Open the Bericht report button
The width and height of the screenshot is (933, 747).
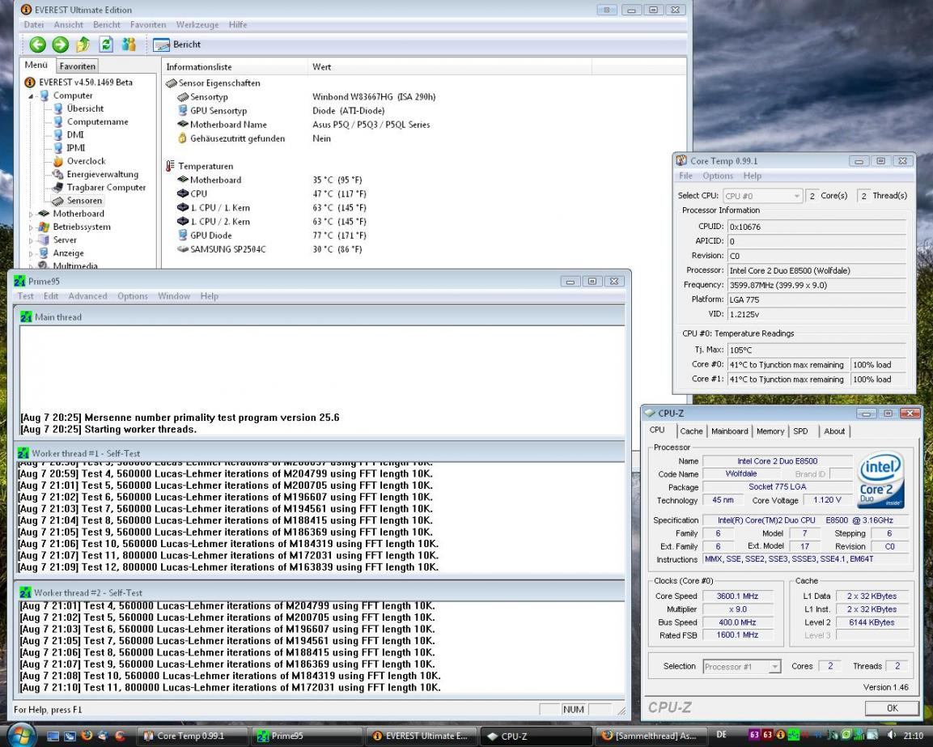tap(177, 45)
